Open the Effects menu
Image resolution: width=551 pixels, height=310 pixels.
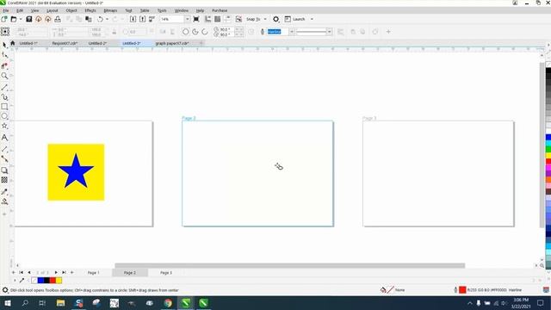[90, 10]
